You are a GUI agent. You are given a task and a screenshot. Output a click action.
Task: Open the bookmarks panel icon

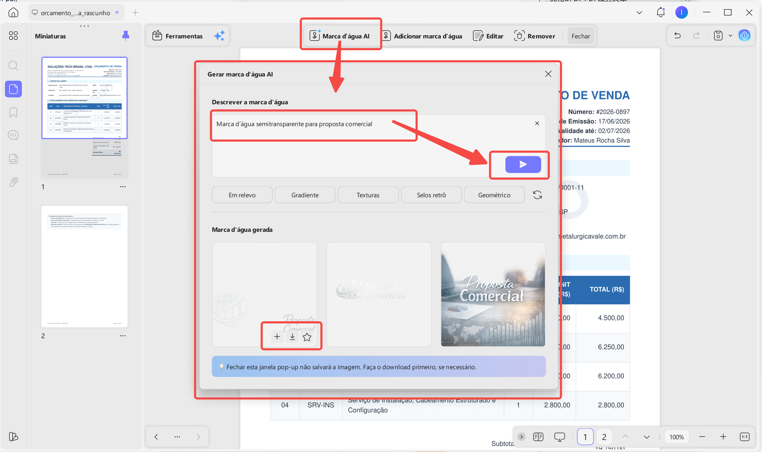(13, 112)
